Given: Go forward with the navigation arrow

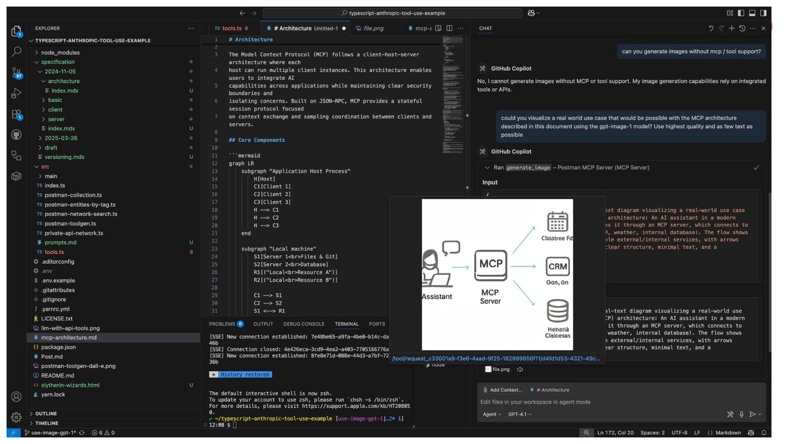Looking at the screenshot, I should tap(254, 13).
